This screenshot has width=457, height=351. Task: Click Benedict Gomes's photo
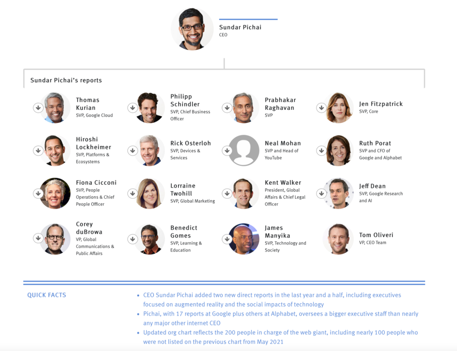(x=149, y=239)
